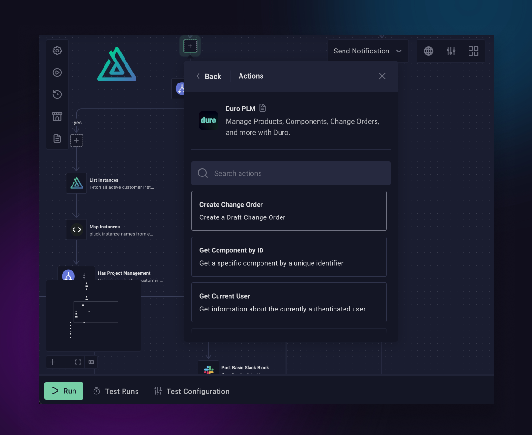The image size is (532, 435).
Task: Click the globe icon in top toolbar
Action: coord(428,51)
